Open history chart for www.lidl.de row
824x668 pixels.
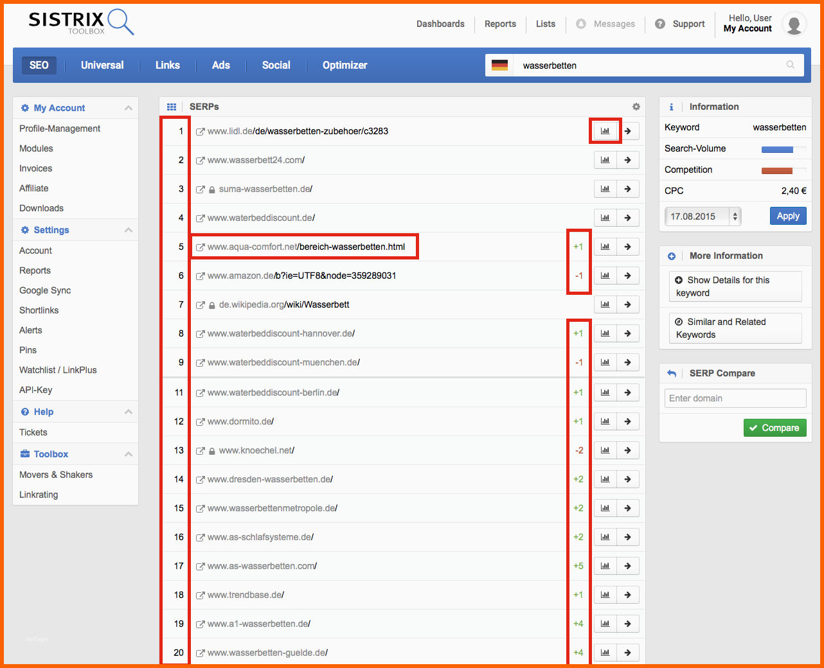[605, 131]
